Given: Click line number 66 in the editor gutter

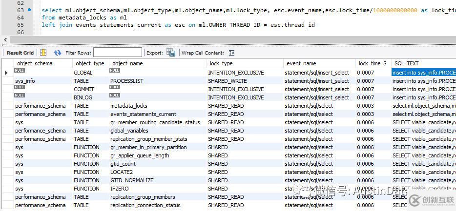Looking at the screenshot, I should [21, 32].
